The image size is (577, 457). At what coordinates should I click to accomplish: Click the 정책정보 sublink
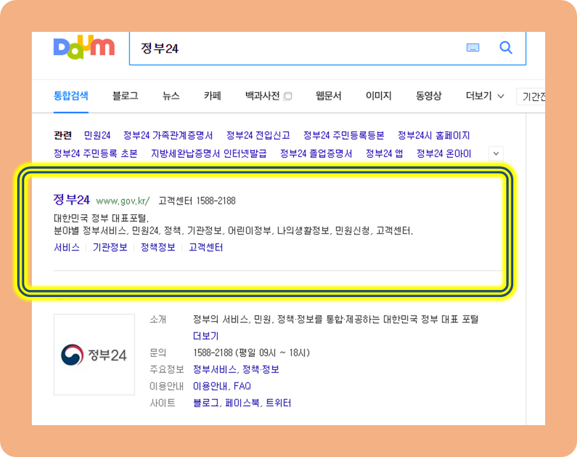158,247
